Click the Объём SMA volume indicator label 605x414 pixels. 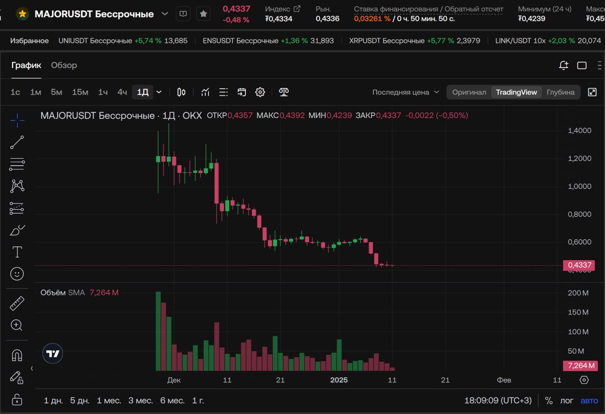[x=62, y=293]
